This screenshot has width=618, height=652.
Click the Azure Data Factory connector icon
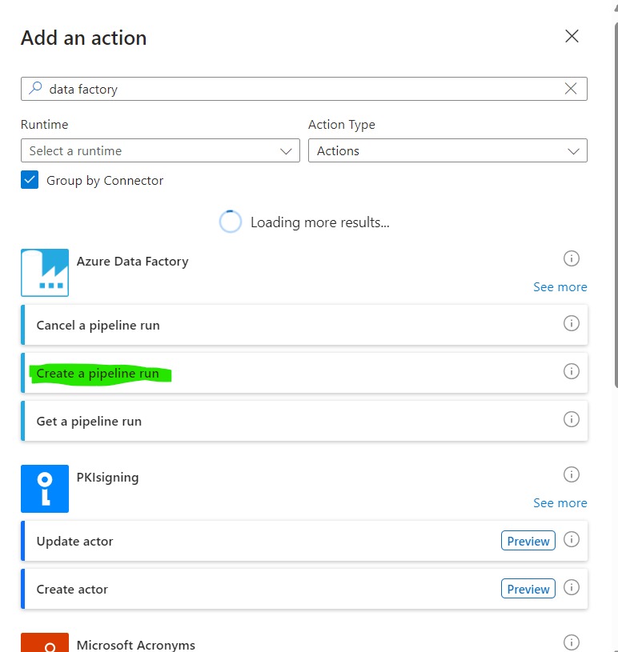45,273
